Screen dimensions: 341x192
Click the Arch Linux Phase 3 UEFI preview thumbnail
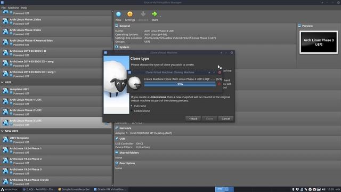coord(319,42)
